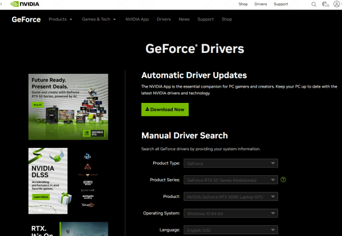The width and height of the screenshot is (342, 236).
Task: Click the Future Ready Present Deals banner
Action: point(68,107)
